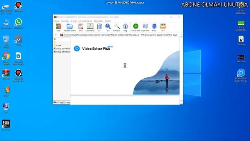
Task: Go up one folder level arrow
Action: click(56, 35)
